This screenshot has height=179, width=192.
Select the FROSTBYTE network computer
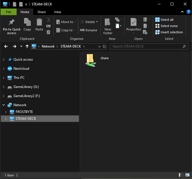24,112
